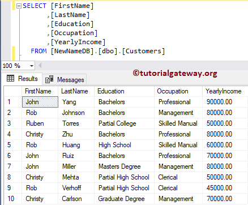The image size is (248, 205).
Task: Click Skilled Manual in Torres's row
Action: (x=178, y=123)
